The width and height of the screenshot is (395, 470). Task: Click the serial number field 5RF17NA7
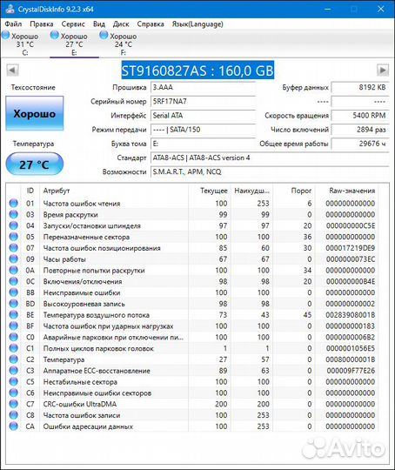203,101
